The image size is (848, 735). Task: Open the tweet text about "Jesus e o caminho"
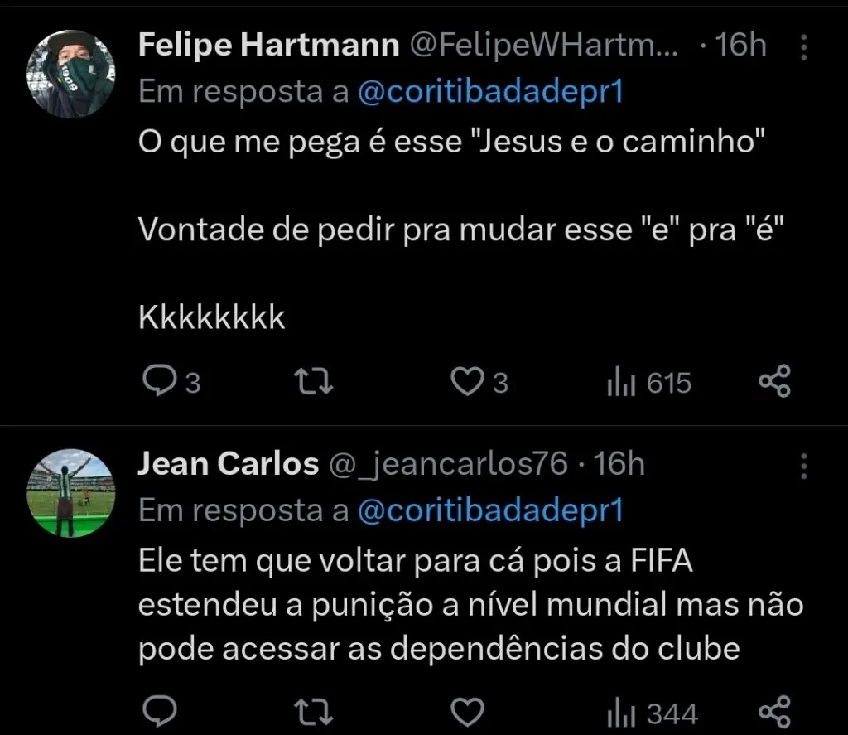(x=450, y=143)
